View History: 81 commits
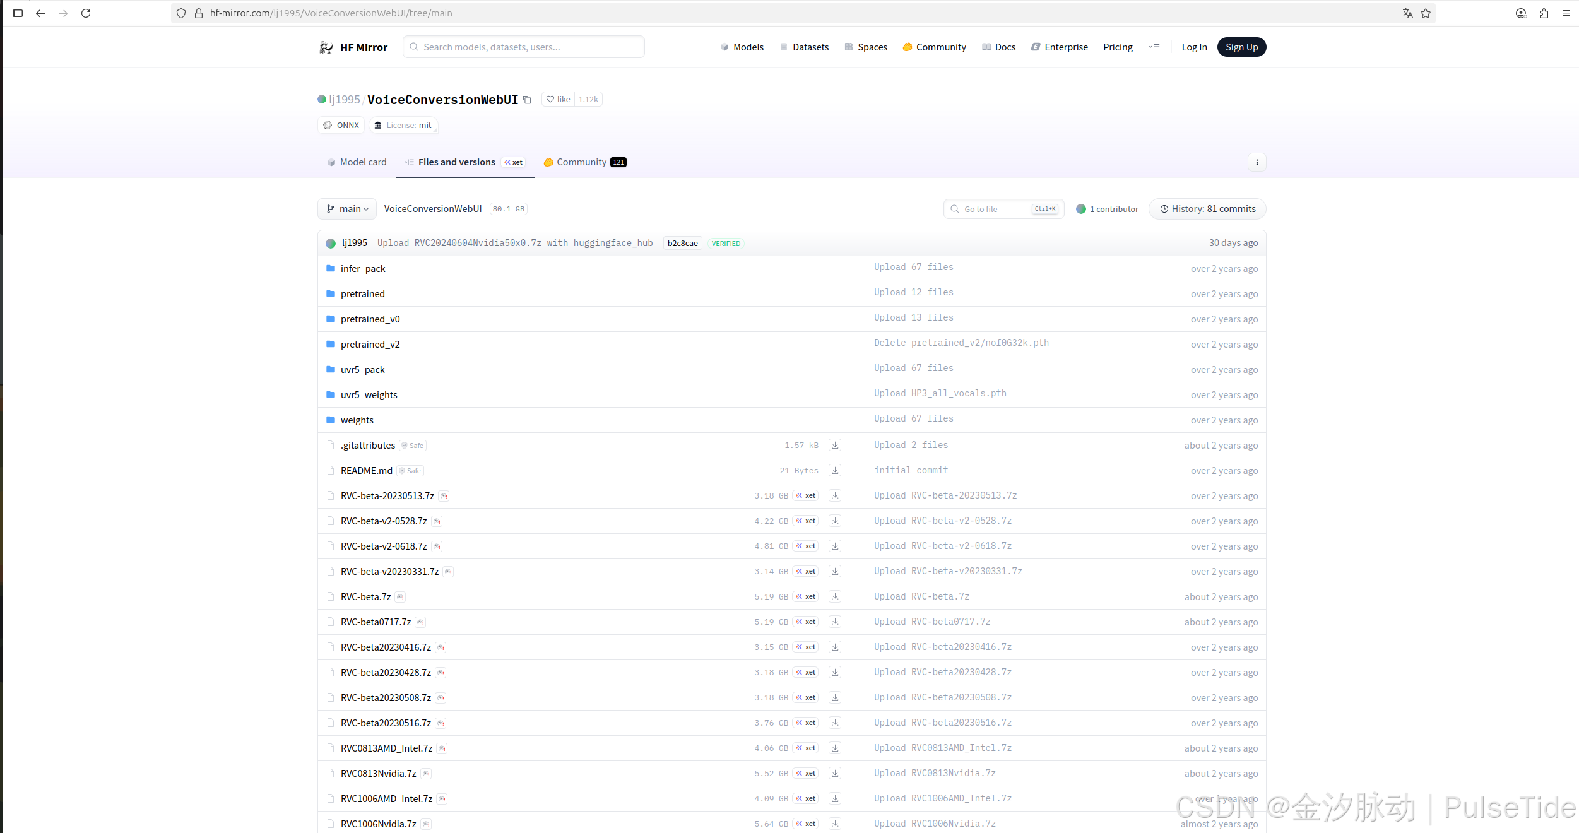This screenshot has width=1579, height=833. coord(1207,209)
